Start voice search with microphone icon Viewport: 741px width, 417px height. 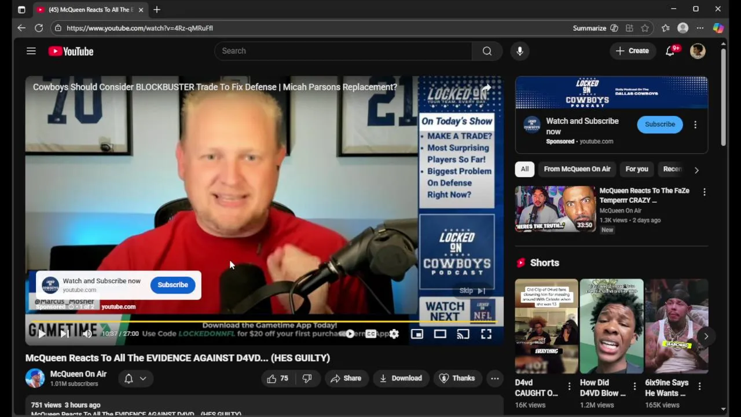pyautogui.click(x=520, y=51)
